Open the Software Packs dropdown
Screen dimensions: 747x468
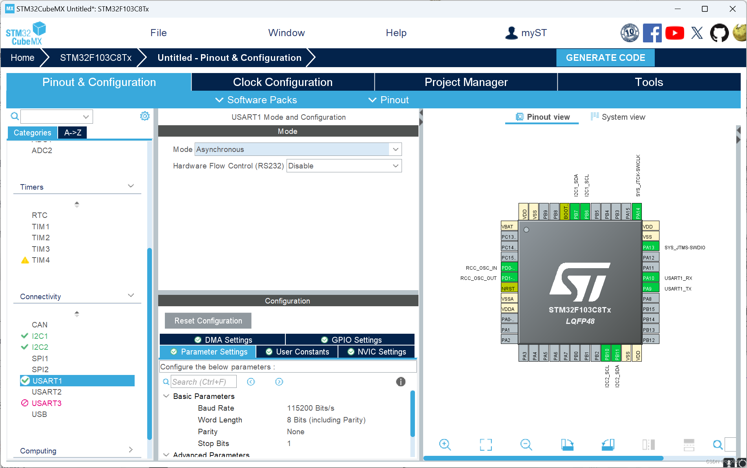pos(256,100)
